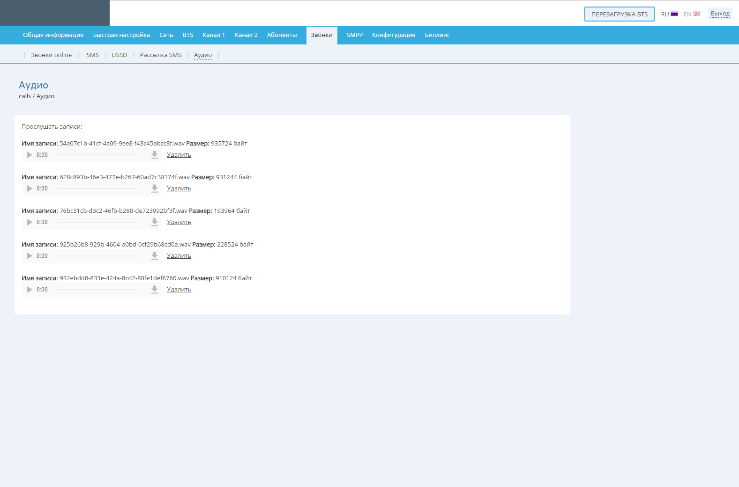739x487 pixels.
Task: Click the logo area in the header
Action: (55, 13)
